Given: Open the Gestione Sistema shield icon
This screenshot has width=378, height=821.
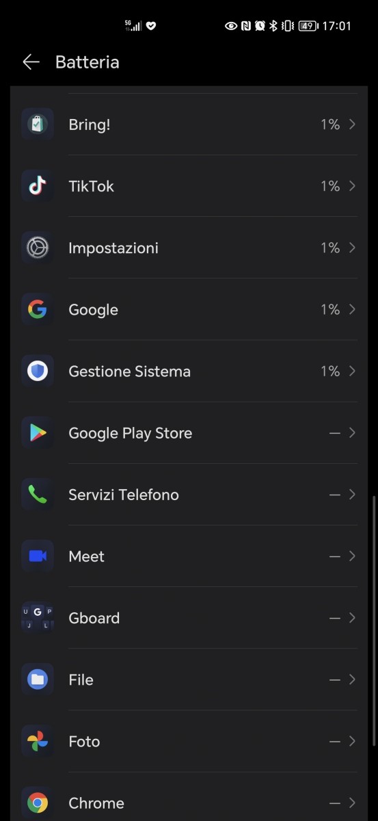Looking at the screenshot, I should 38,371.
